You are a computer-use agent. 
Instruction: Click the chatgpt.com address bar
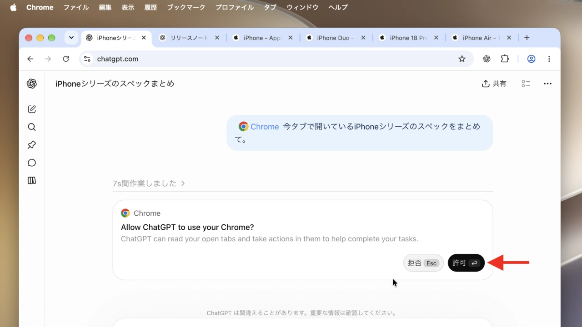(276, 59)
